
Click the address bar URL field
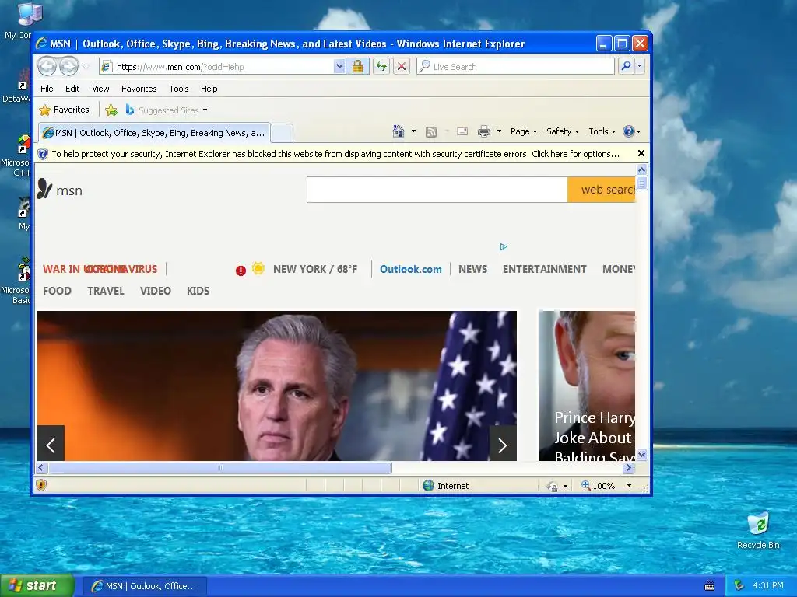pos(216,67)
